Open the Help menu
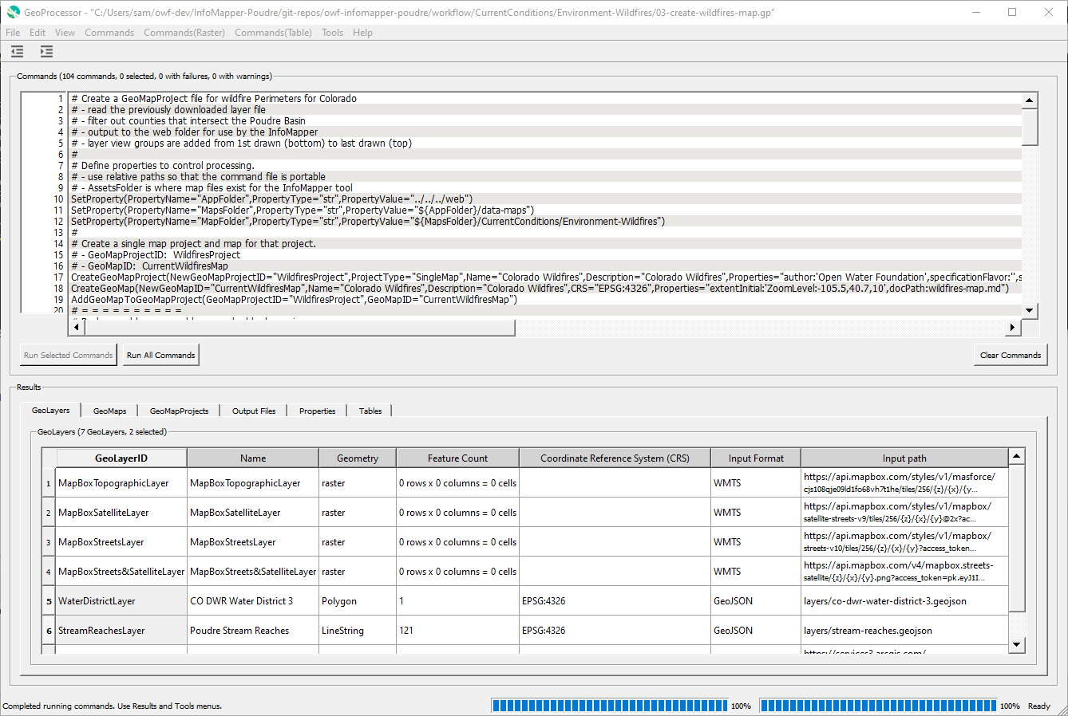Image resolution: width=1068 pixels, height=716 pixels. [362, 33]
